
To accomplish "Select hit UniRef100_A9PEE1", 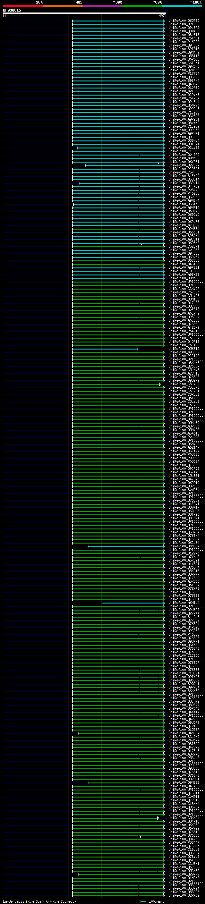I will tap(184, 268).
